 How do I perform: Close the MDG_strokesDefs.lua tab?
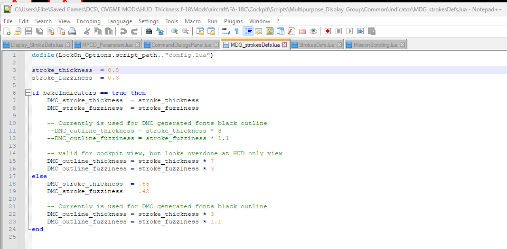click(x=284, y=44)
